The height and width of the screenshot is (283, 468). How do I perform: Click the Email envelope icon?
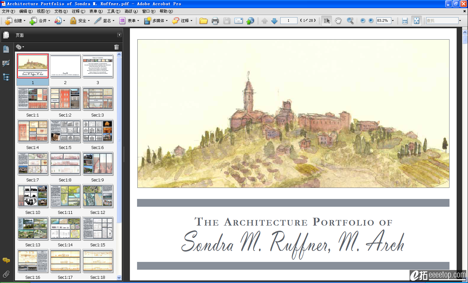point(238,21)
